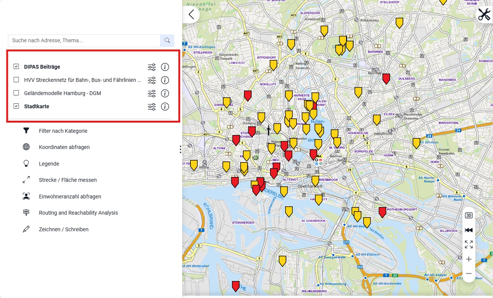The image size is (493, 298).
Task: Select the red marker near Dulsberg
Action: click(386, 78)
